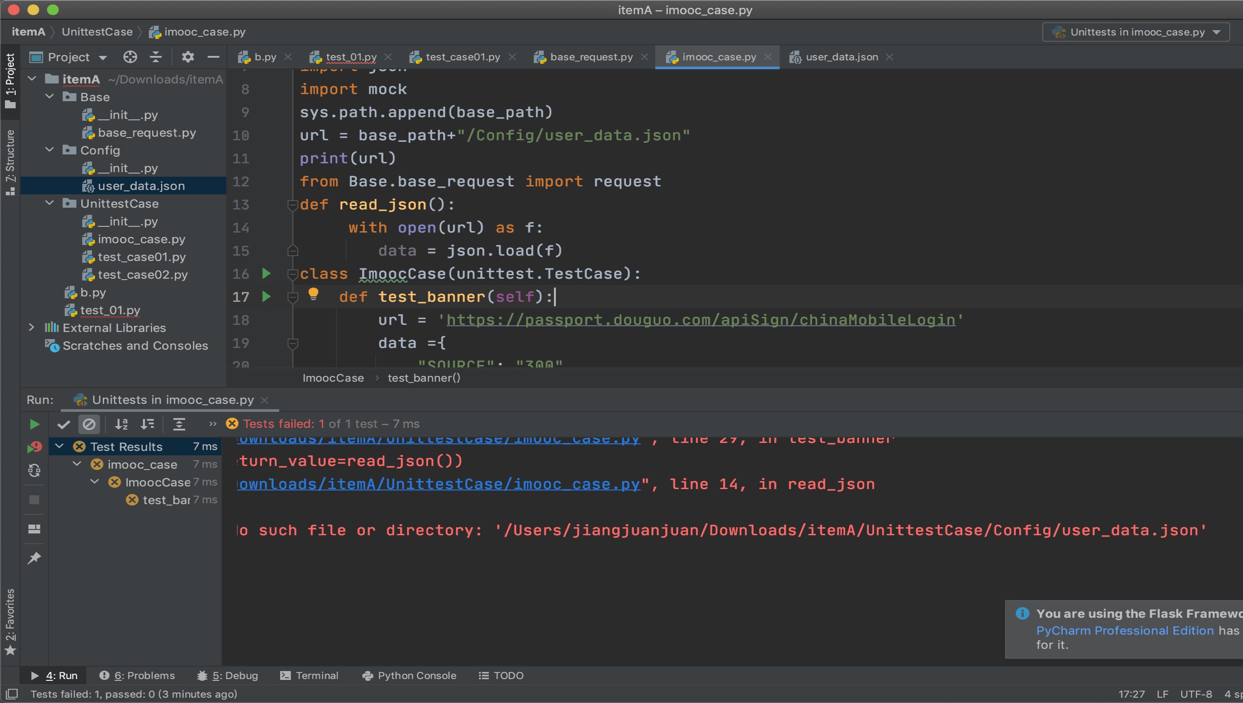
Task: Click the expand test output icon
Action: pyautogui.click(x=178, y=424)
